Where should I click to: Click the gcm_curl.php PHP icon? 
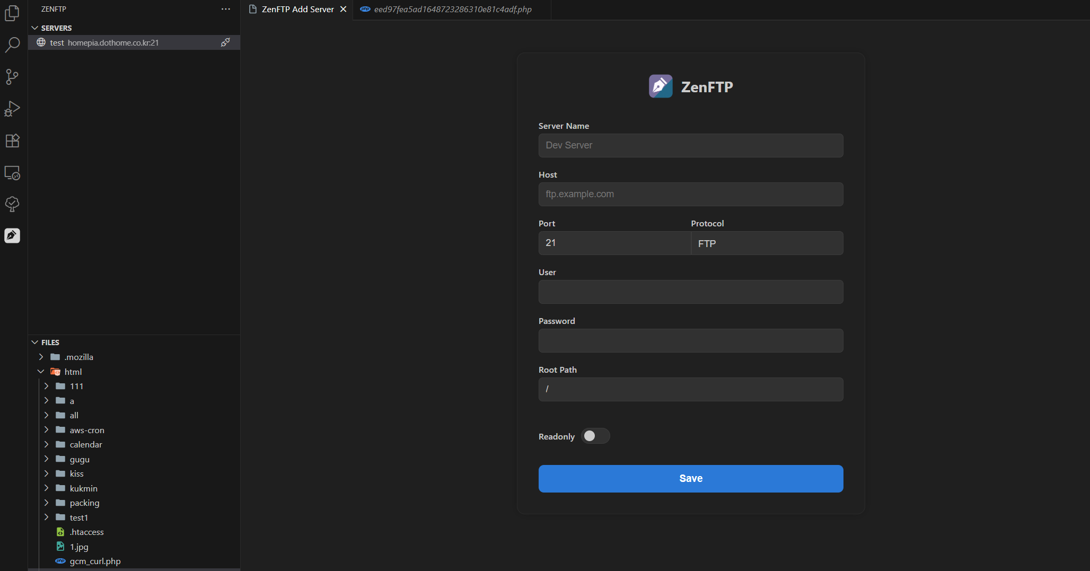coord(60,561)
